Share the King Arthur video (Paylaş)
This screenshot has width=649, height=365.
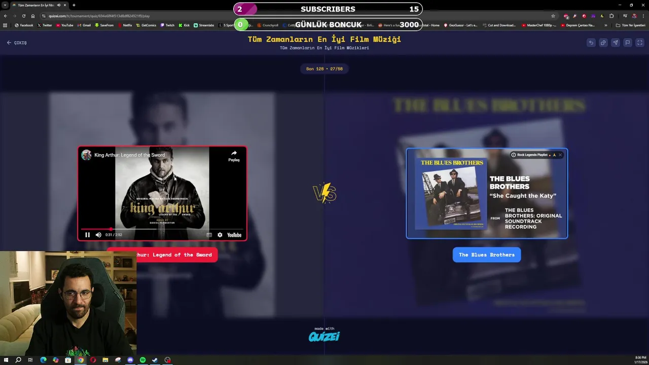click(234, 156)
